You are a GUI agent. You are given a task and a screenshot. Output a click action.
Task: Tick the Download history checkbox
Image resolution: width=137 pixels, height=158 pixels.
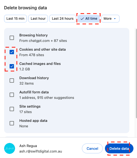(12, 81)
